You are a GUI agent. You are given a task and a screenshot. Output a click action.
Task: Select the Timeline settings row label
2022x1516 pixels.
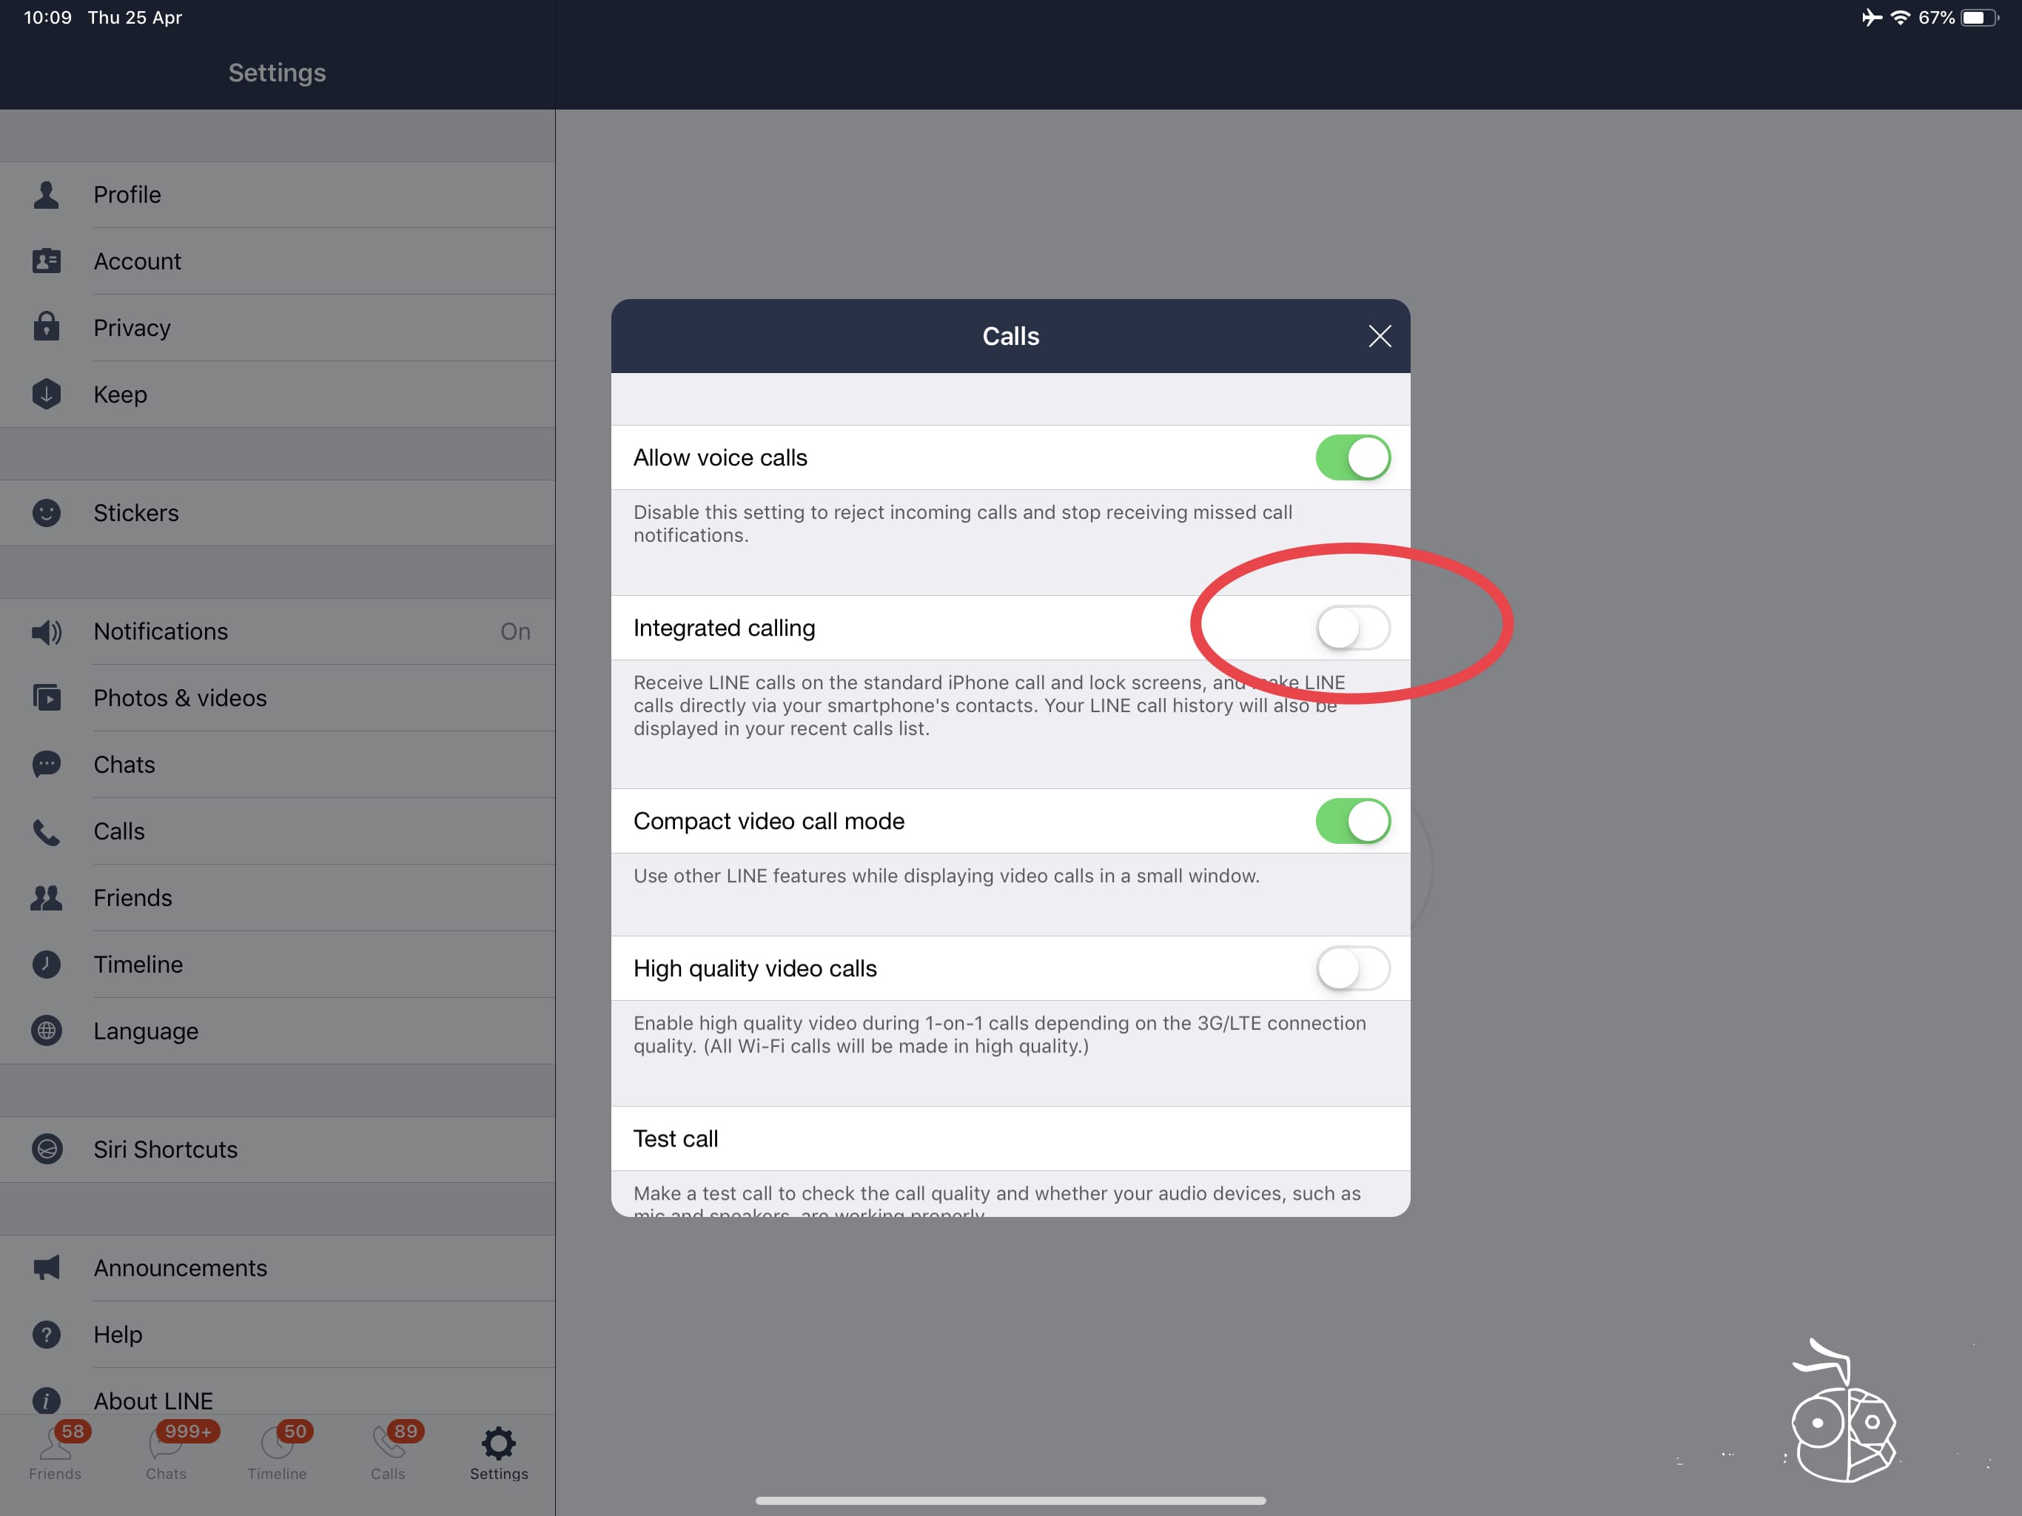138,965
